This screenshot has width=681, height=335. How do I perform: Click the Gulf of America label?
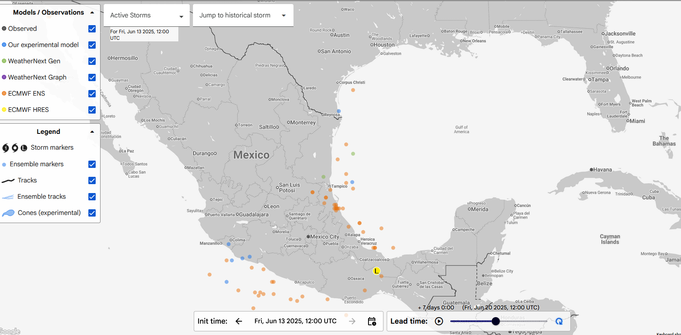(461, 129)
